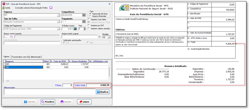250x110 pixels.
Task: Open the Competência calendar picker
Action: click(84, 15)
